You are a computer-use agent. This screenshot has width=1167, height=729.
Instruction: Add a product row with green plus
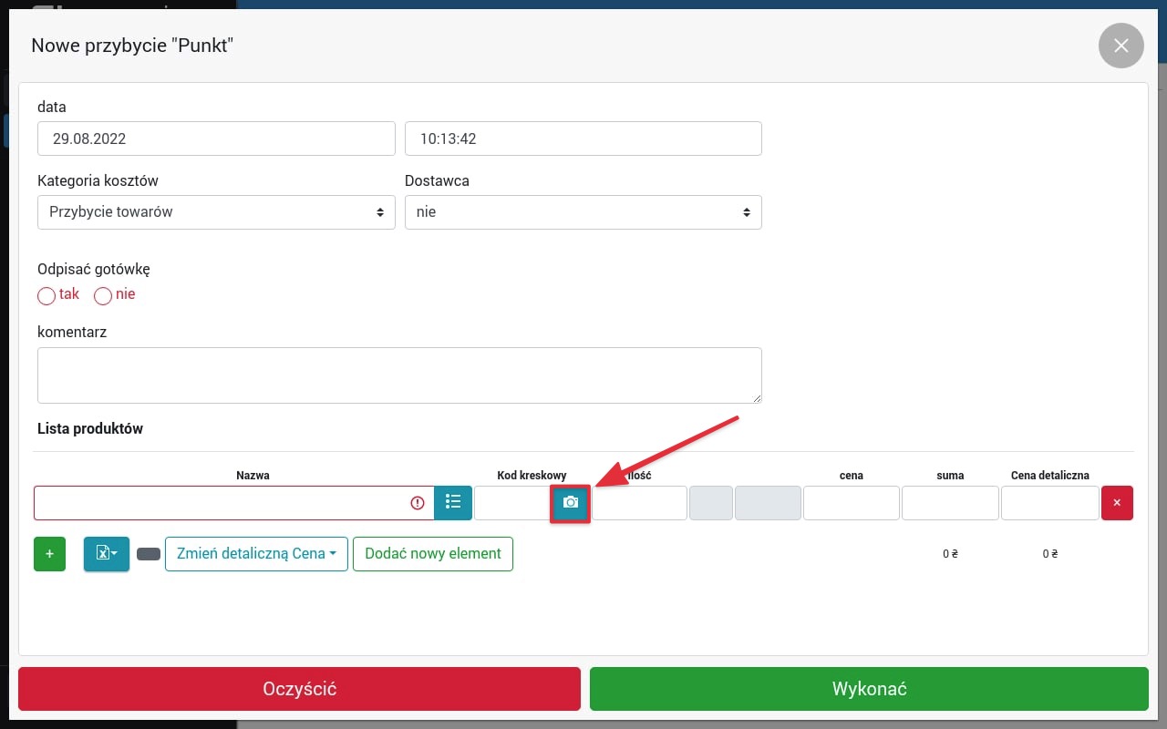pos(49,554)
